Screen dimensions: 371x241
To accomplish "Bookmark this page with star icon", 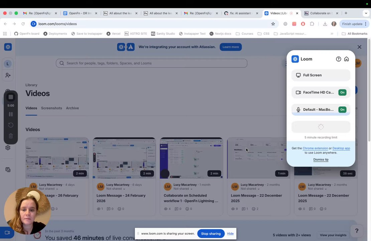I will coord(273,24).
